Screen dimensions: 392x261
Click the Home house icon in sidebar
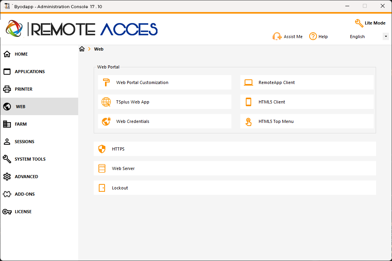7,54
